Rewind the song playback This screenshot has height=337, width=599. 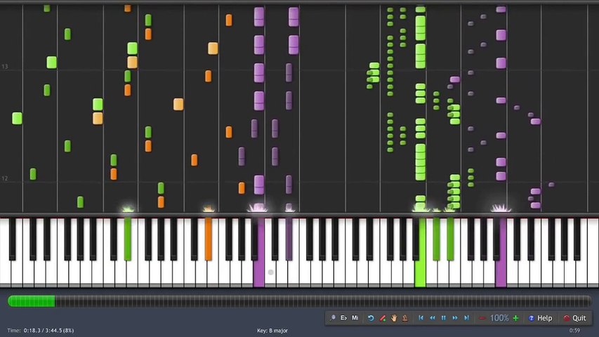tap(433, 318)
